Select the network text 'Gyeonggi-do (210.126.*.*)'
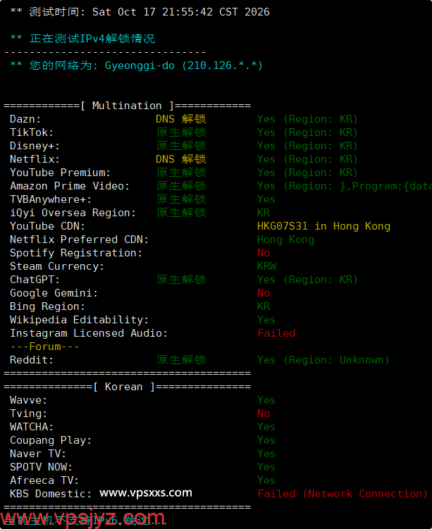This screenshot has height=529, width=432. (184, 66)
